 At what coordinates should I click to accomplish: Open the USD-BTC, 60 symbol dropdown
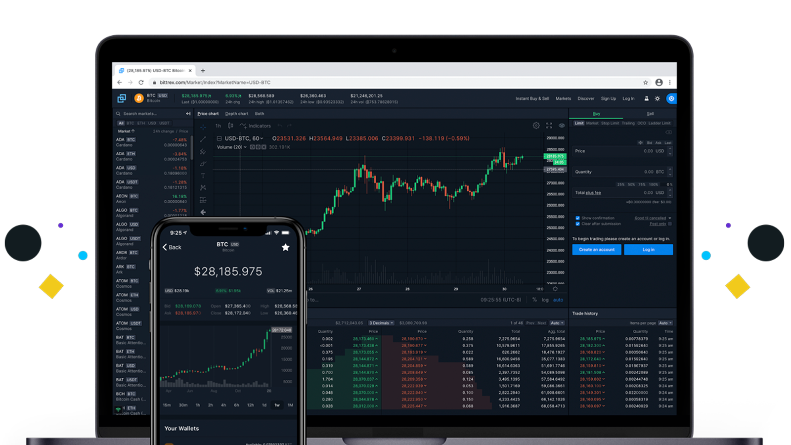(244, 138)
